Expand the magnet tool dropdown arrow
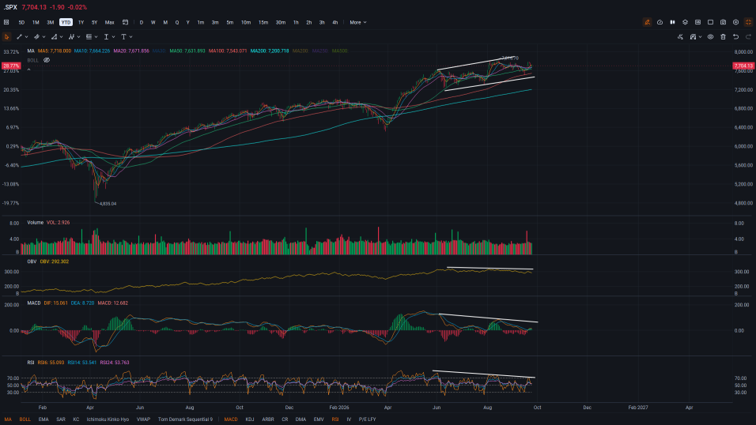The width and height of the screenshot is (756, 425). coord(700,36)
